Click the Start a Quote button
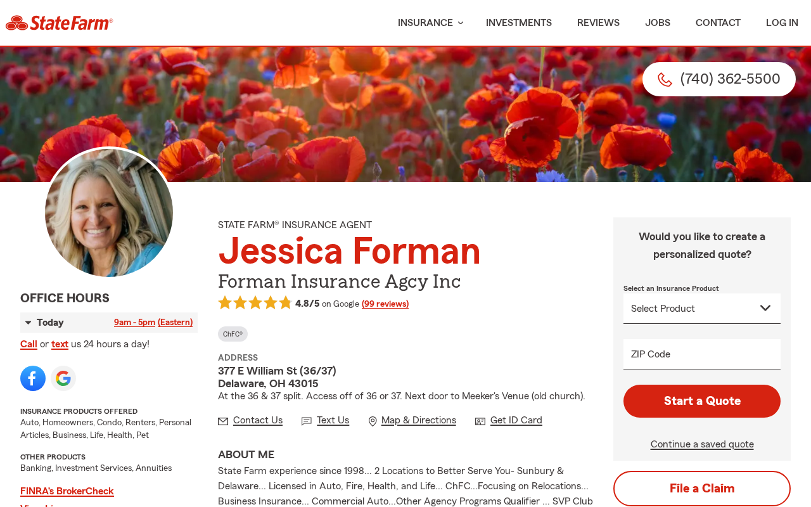Screen dimensions: 811x507 pyautogui.click(x=702, y=401)
